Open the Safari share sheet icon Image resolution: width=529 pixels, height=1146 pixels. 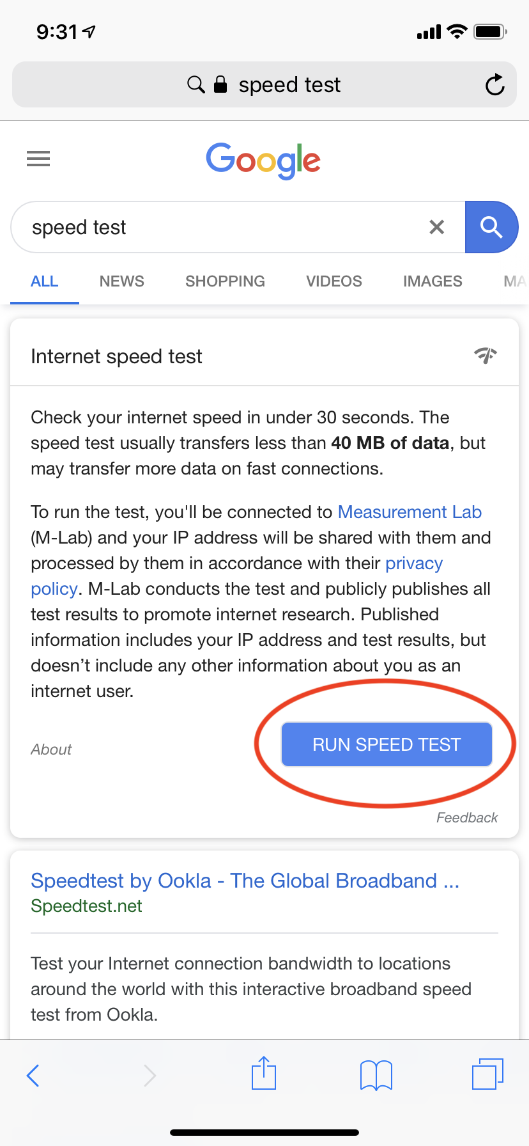[x=264, y=1072]
